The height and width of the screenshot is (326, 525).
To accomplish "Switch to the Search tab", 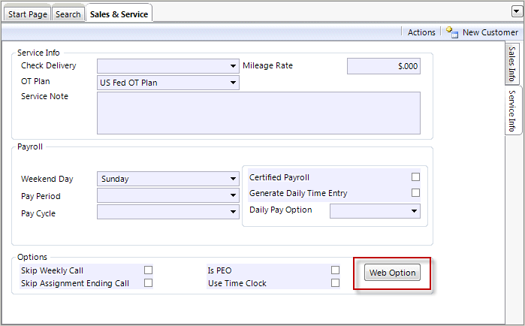I will [x=68, y=14].
